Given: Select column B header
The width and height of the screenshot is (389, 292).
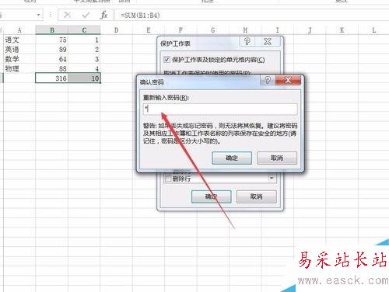Looking at the screenshot, I should pyautogui.click(x=52, y=30).
